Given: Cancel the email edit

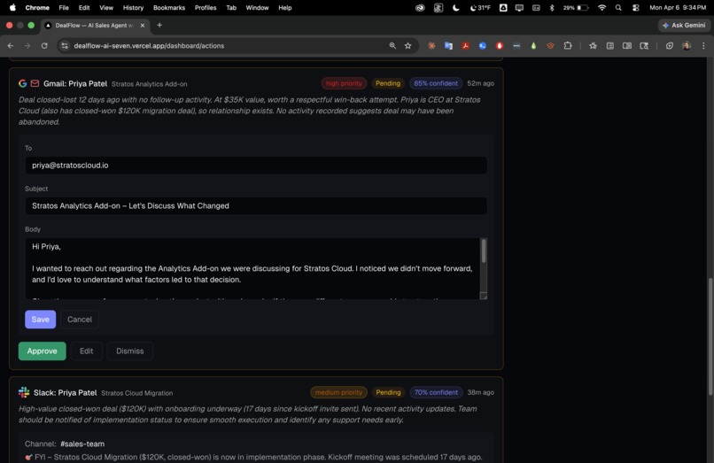Looking at the screenshot, I should click(x=80, y=319).
